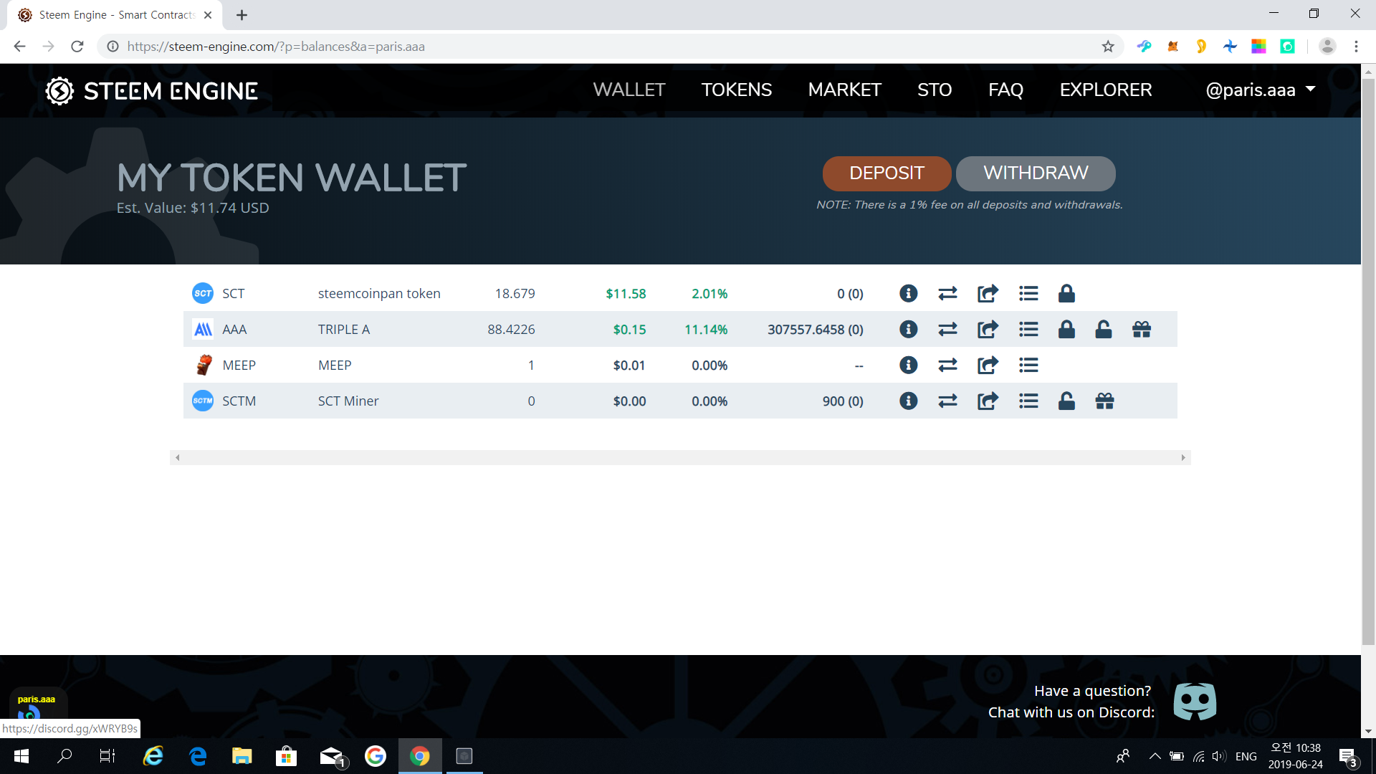Click the SCT Miner token name

[x=348, y=401]
